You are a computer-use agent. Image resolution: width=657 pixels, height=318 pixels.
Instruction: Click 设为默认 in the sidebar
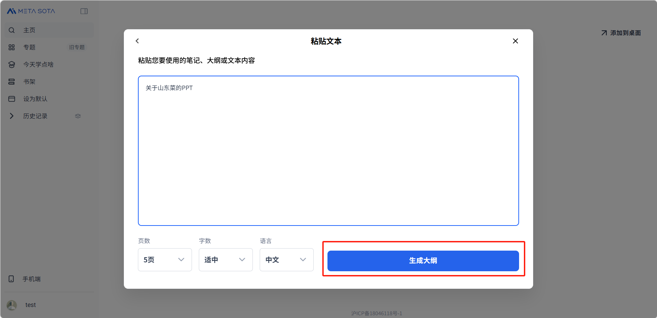pos(35,99)
